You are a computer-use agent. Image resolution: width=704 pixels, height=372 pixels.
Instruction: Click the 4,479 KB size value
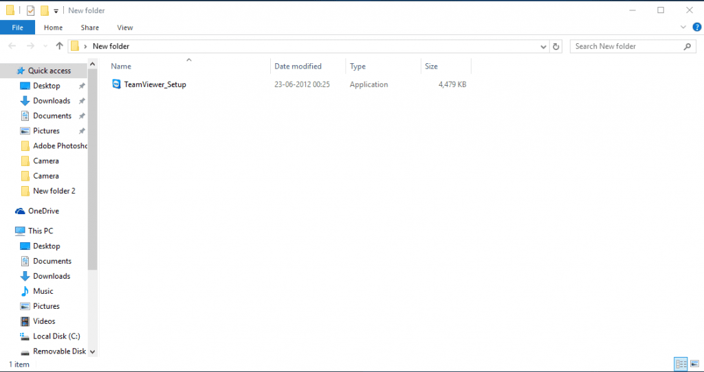(x=452, y=84)
